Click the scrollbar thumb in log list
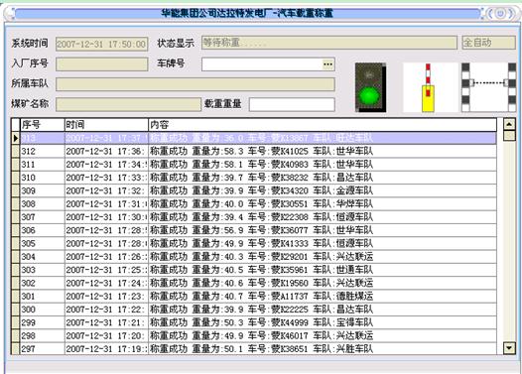 click(x=509, y=136)
